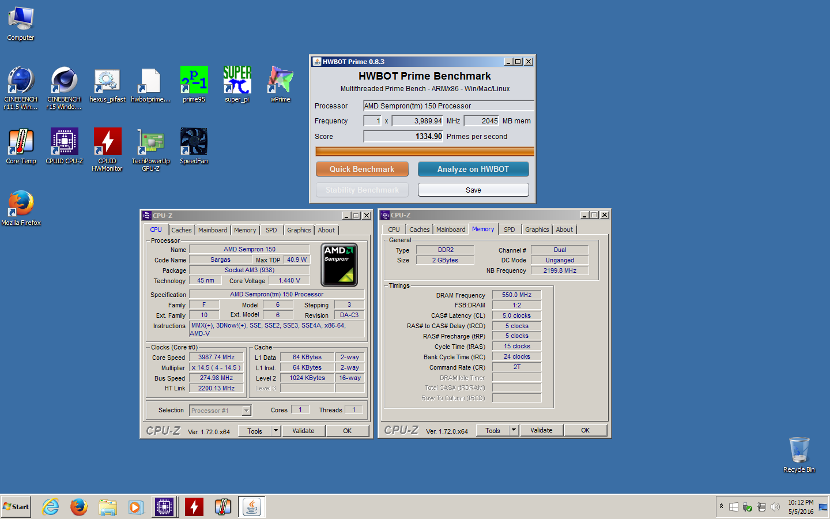The height and width of the screenshot is (519, 830).
Task: Click Core Voltage value 1.440 V
Action: point(289,280)
